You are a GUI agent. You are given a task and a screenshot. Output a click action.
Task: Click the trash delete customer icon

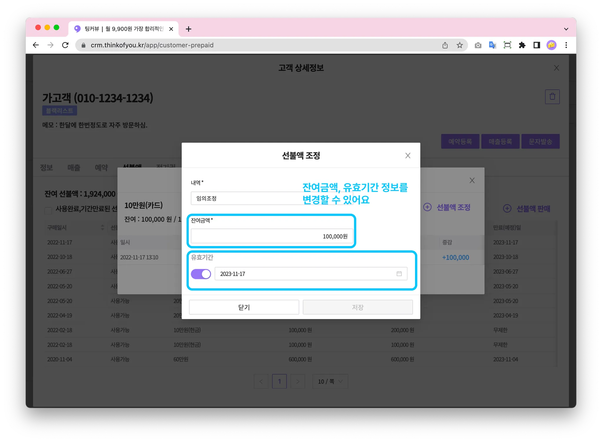pos(552,97)
